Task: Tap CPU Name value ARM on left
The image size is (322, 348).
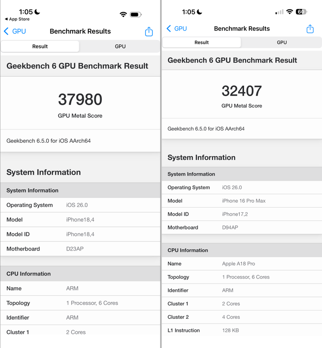Action: 72,288
